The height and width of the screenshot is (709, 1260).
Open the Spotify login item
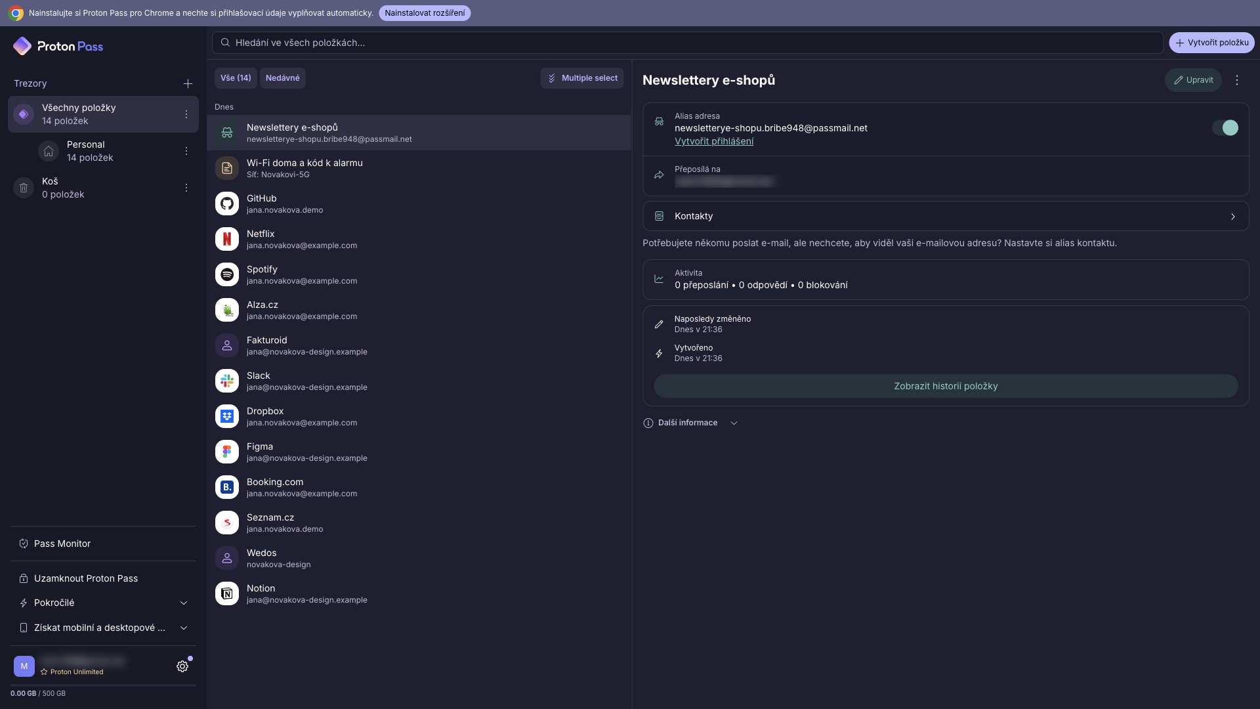point(419,274)
